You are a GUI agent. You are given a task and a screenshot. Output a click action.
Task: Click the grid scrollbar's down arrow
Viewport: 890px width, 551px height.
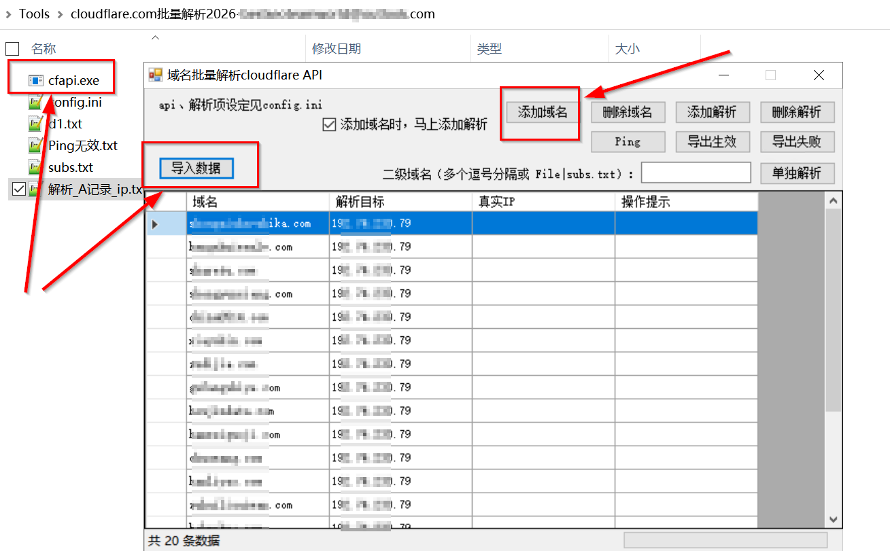[834, 519]
